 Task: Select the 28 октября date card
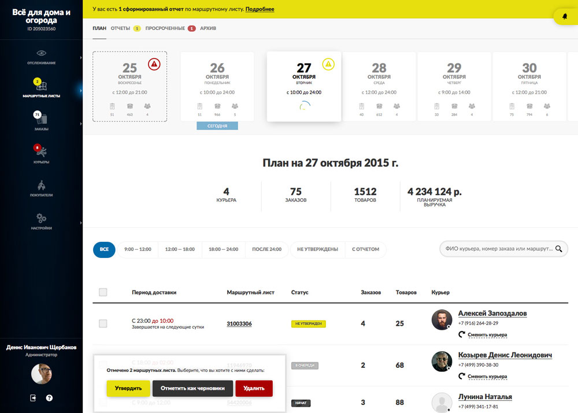379,86
